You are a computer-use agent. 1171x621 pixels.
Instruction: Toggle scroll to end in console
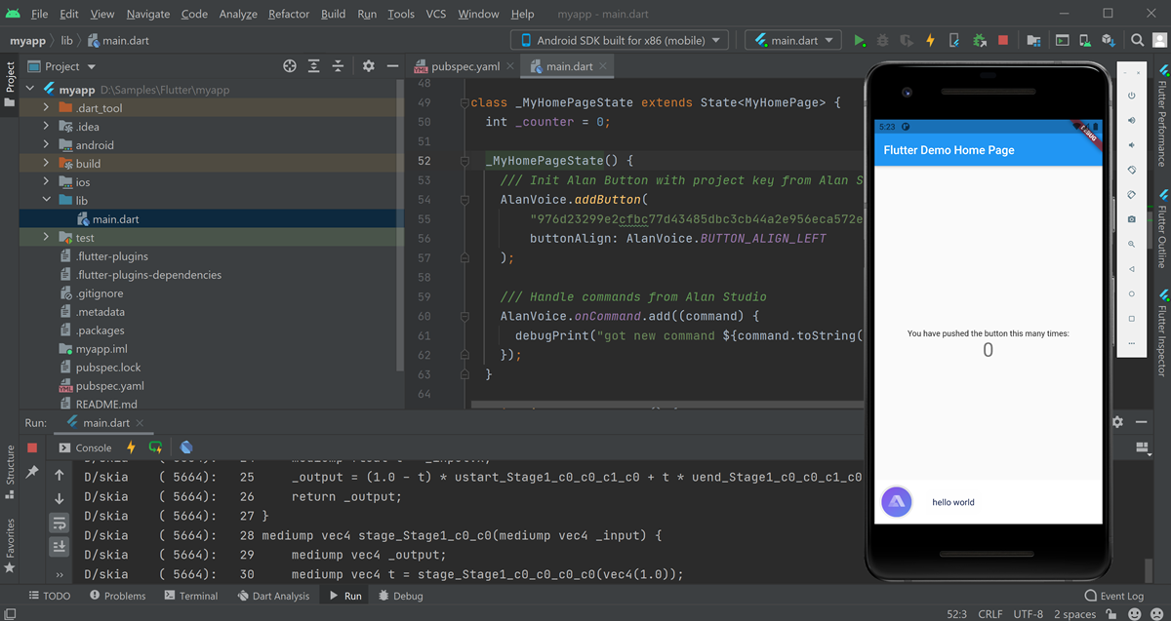(x=60, y=546)
